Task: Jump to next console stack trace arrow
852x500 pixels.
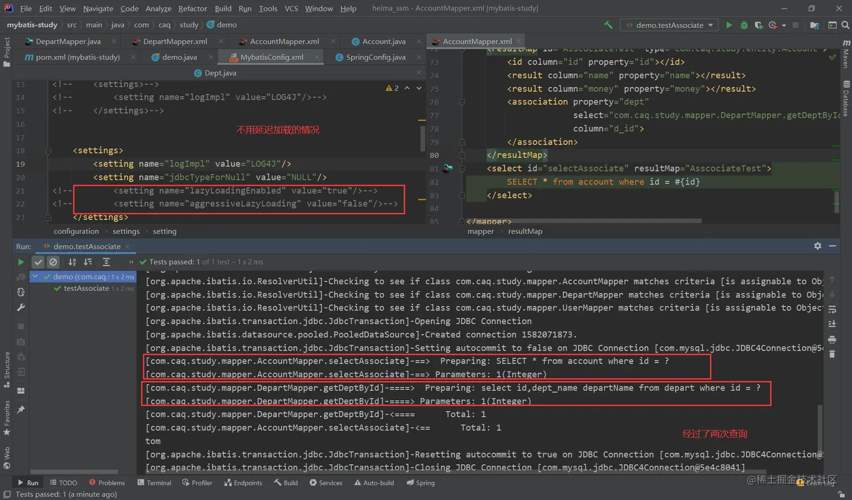Action: [x=832, y=294]
